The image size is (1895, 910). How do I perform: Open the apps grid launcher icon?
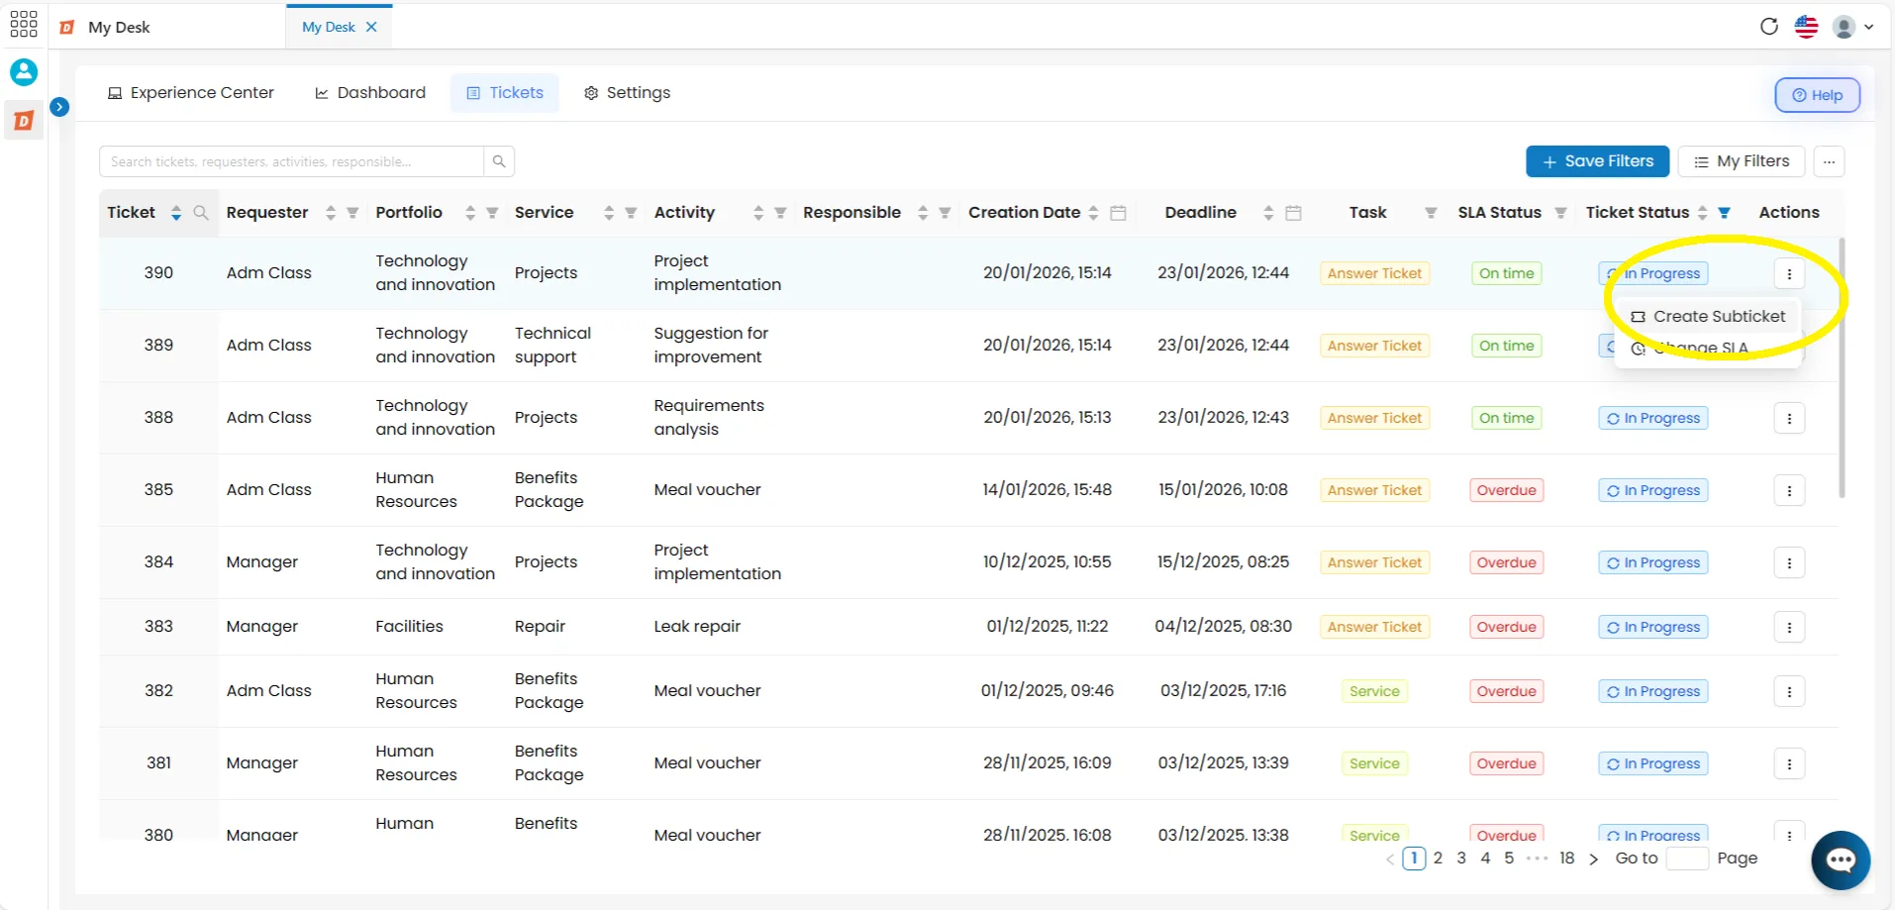24,24
